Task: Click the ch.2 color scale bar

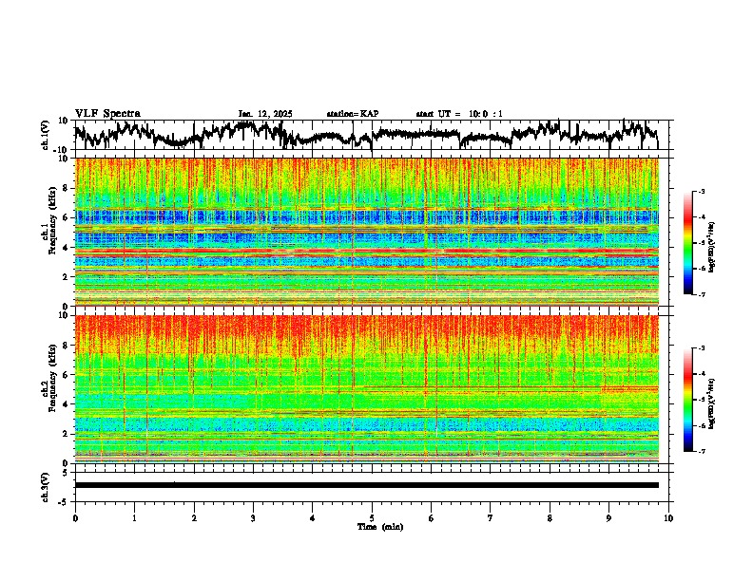Action: [688, 400]
